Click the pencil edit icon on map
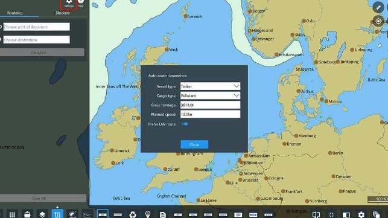 point(378,7)
